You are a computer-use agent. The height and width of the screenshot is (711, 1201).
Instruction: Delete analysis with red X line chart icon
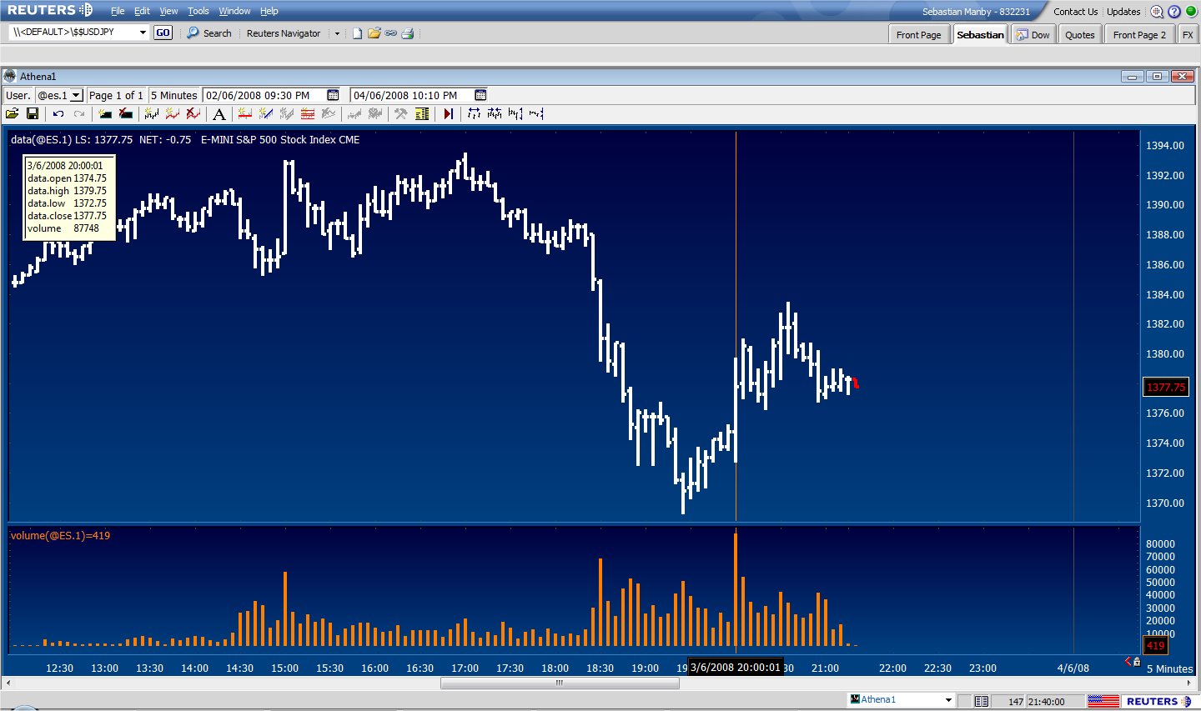pyautogui.click(x=193, y=113)
